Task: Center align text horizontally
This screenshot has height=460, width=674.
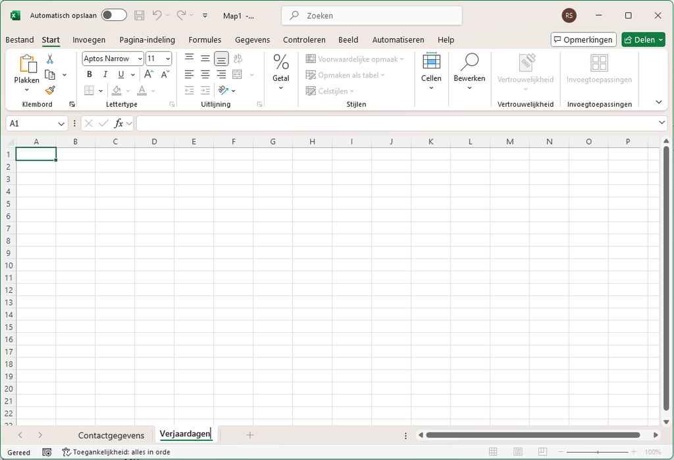Action: pos(205,74)
